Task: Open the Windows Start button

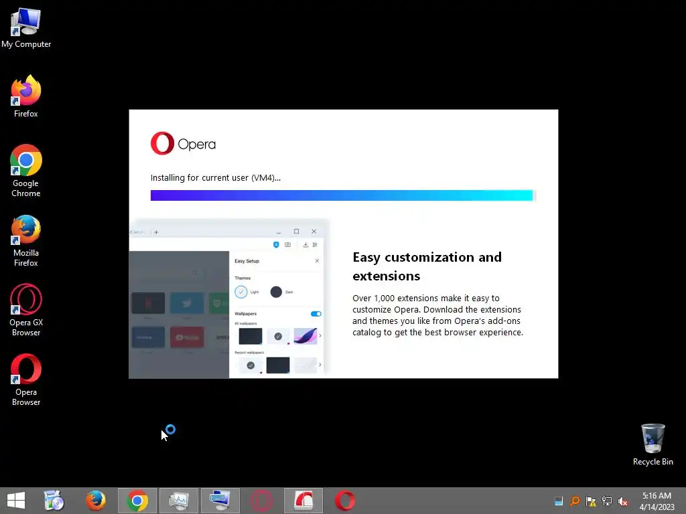Action: 16,501
